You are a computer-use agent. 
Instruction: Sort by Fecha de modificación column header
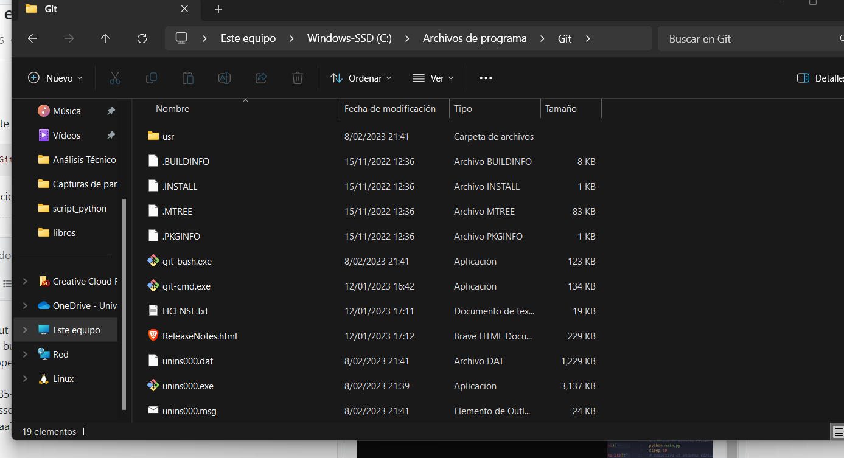point(390,109)
